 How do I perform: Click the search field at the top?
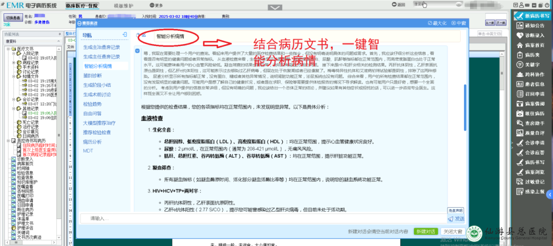click(437, 4)
